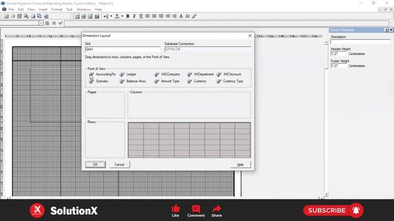Select the Currency Type dimension icon
Image resolution: width=394 pixels, height=221 pixels.
coord(219,81)
